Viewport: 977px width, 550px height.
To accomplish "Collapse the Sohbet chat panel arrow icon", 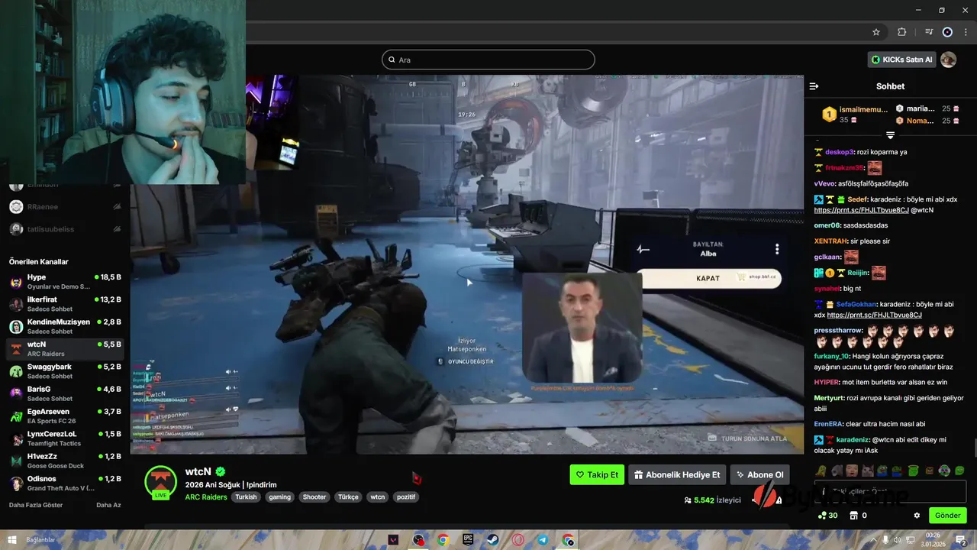I will 814,86.
